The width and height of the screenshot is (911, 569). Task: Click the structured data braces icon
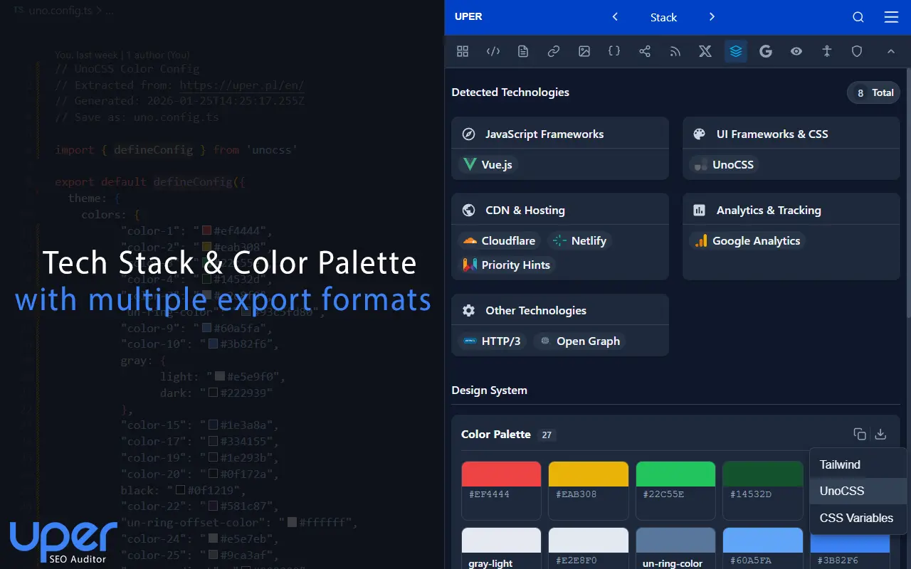pos(614,51)
